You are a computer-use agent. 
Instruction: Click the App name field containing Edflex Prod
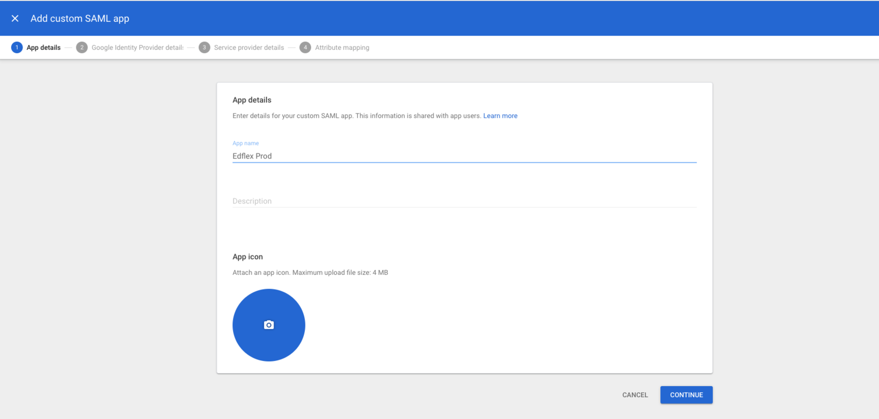(464, 156)
